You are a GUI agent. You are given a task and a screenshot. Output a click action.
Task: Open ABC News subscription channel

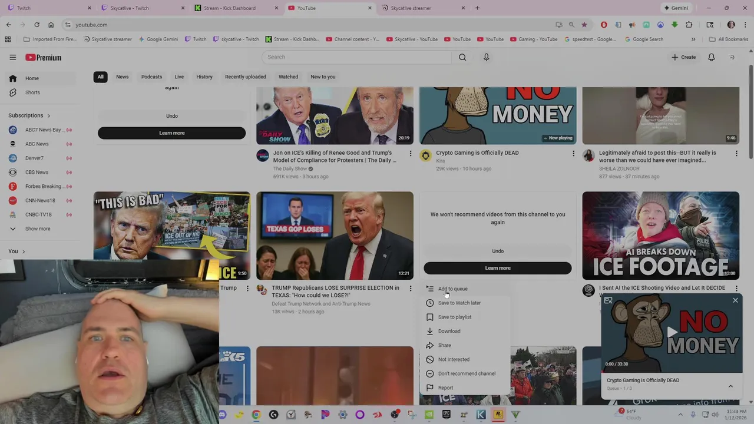pyautogui.click(x=38, y=144)
